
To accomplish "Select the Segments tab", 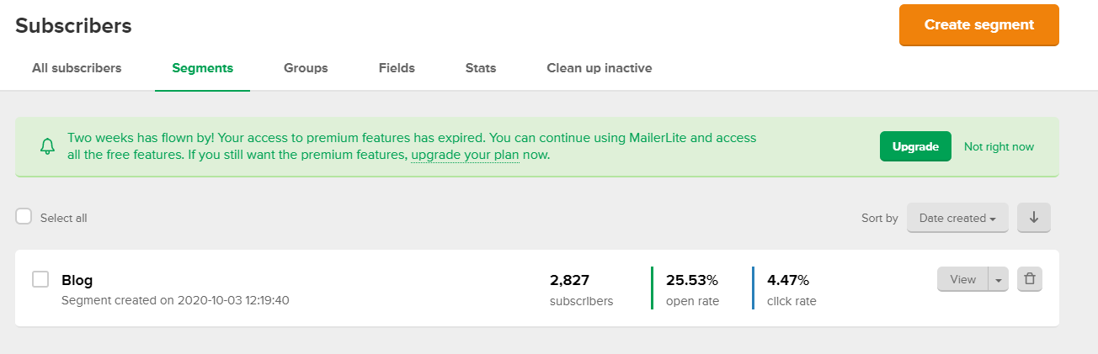I will 202,68.
